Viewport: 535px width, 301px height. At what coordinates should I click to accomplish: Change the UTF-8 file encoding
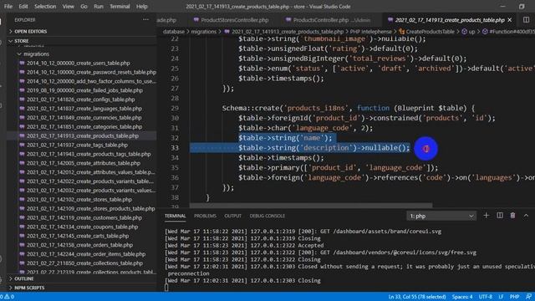485,297
